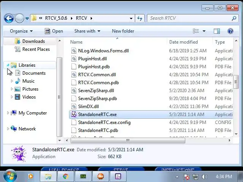Show hidden tray icons arrow

(177, 177)
